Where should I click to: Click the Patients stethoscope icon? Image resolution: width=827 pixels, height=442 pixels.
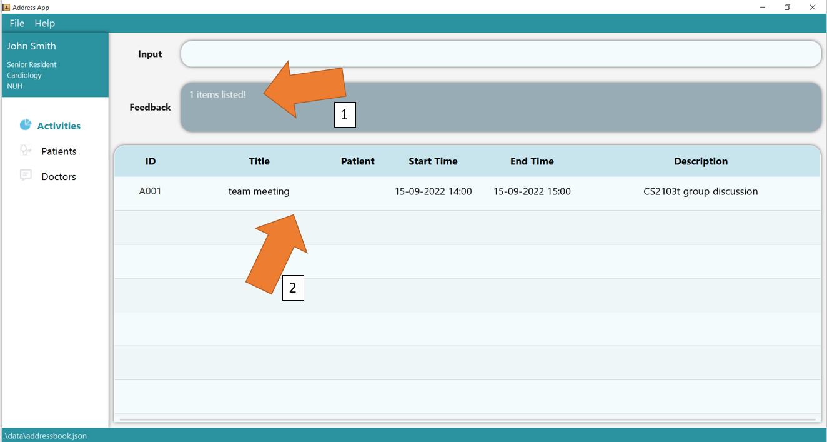tap(25, 151)
